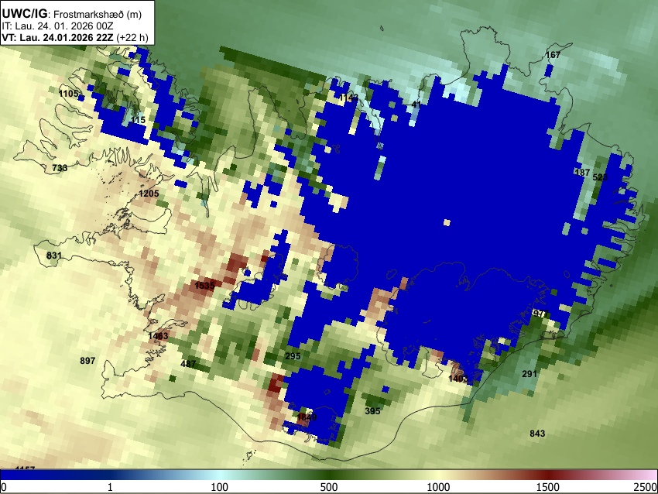Click the initial time line "IT: Lau. 24. 01. 2026 00Z"
The height and width of the screenshot is (494, 658).
[57, 26]
